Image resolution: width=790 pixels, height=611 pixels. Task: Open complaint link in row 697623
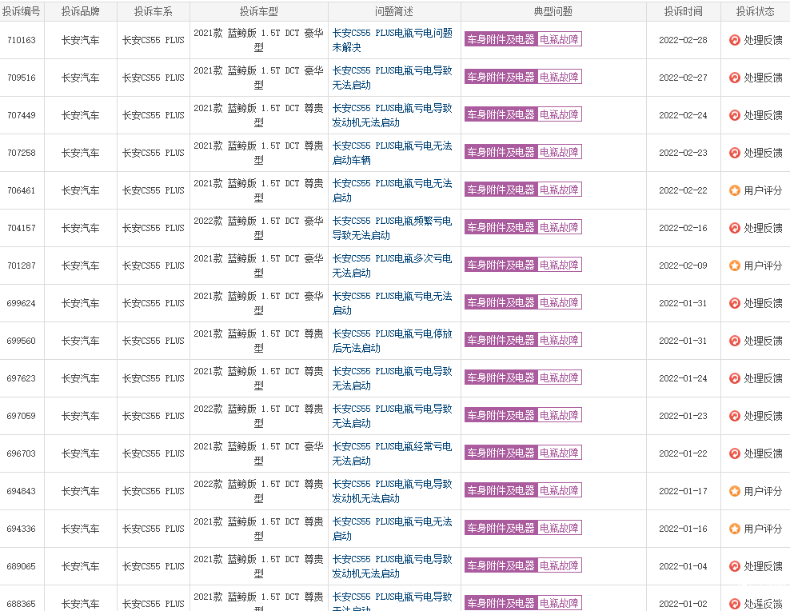(393, 378)
